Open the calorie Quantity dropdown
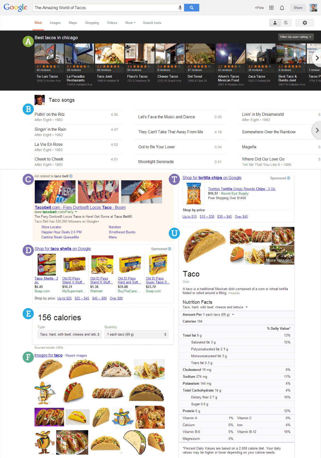Screen dimensions: 321x458 click(137, 334)
